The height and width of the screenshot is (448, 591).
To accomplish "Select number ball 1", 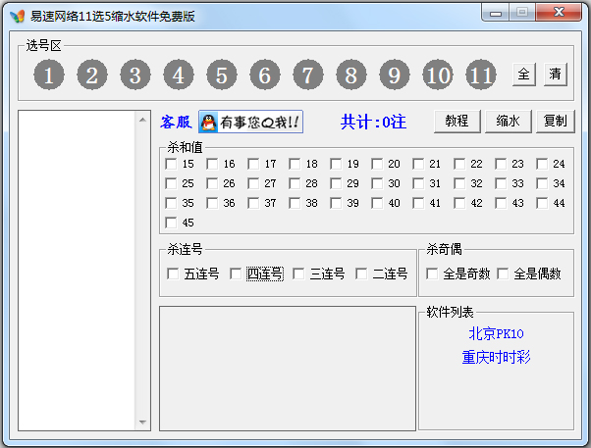I will pos(49,75).
